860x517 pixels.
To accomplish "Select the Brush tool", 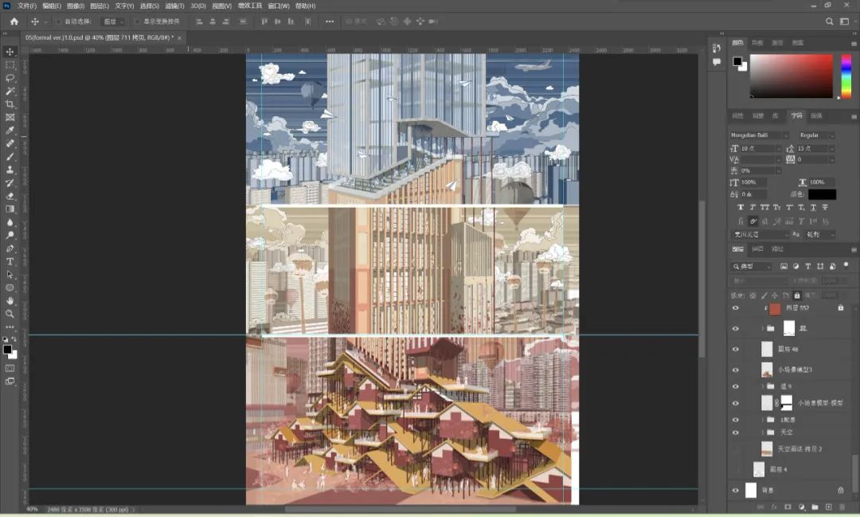I will 10,156.
